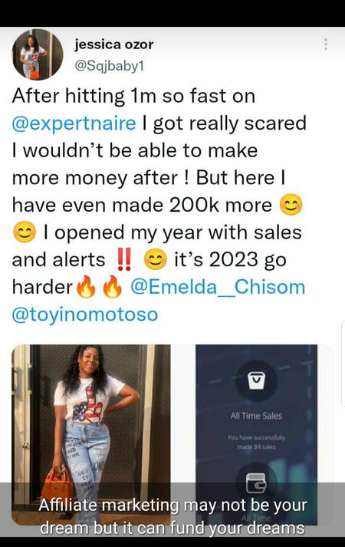Open jessica ozor's profile picture
Viewport: 345px width, 547px height.
point(38,54)
